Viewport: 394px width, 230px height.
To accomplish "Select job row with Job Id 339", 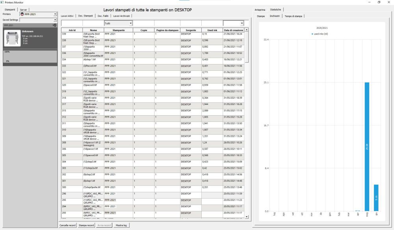I will tap(152, 35).
